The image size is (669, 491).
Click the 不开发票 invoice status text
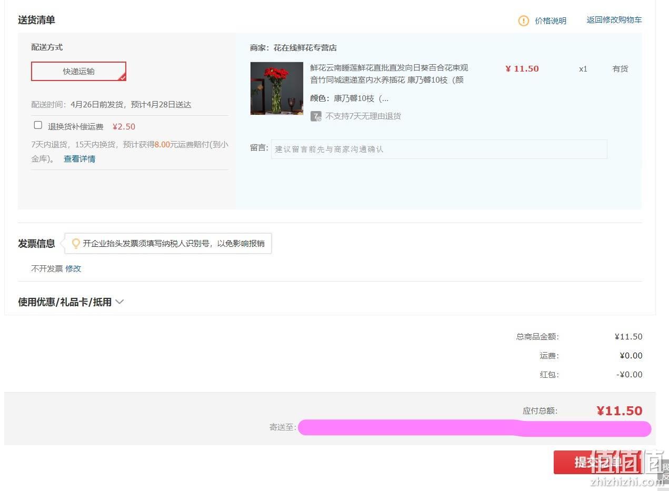pos(47,268)
